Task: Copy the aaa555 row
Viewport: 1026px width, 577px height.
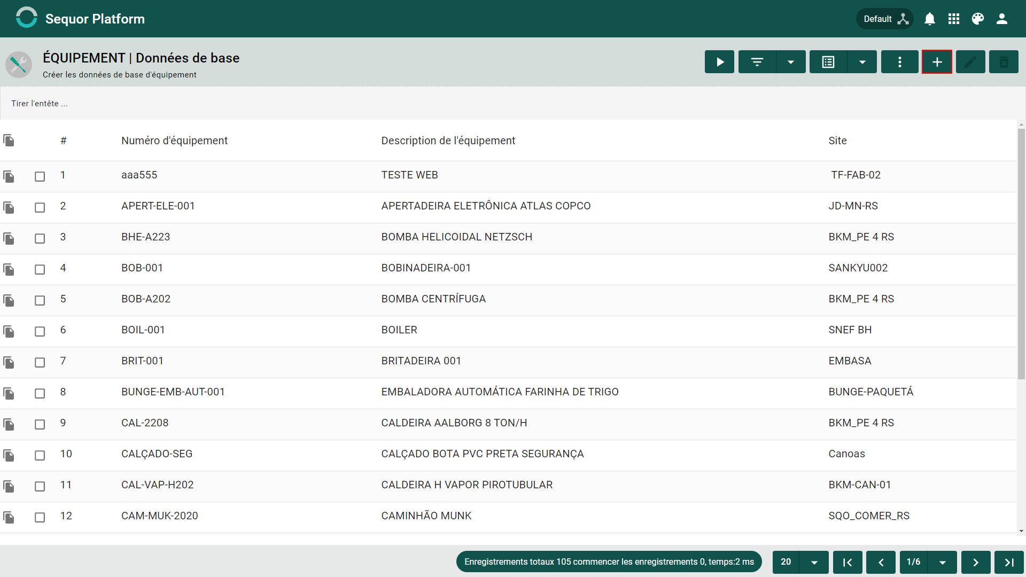Action: pyautogui.click(x=9, y=176)
